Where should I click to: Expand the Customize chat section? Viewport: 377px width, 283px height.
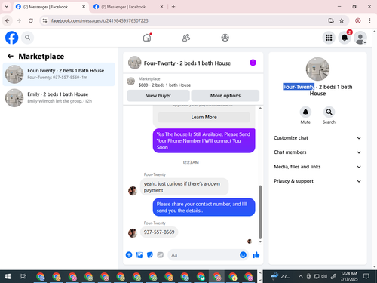[317, 138]
